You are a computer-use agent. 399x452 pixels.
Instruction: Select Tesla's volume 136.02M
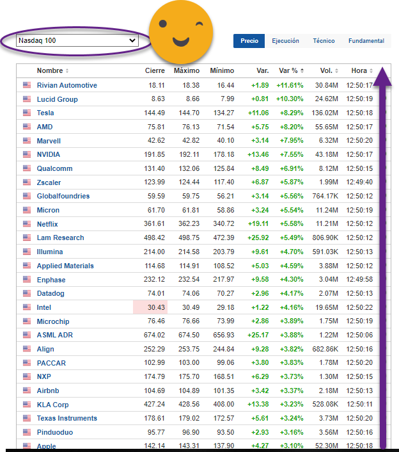(324, 113)
